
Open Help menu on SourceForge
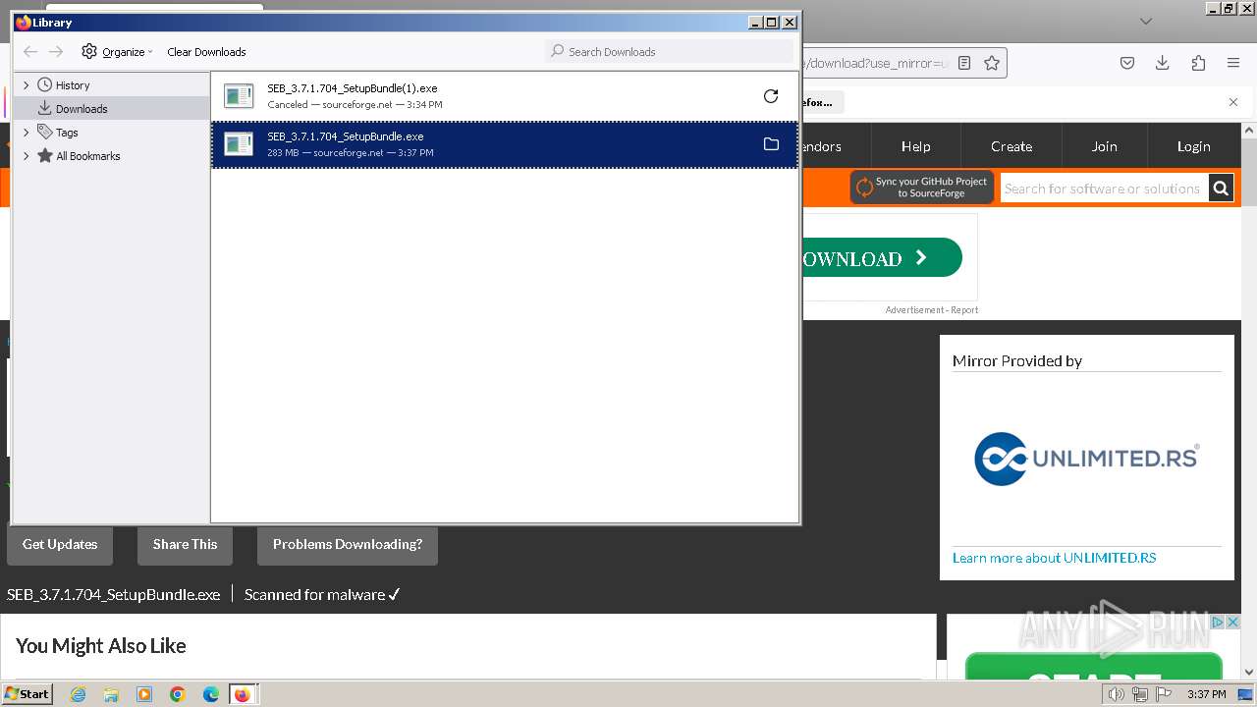915,146
